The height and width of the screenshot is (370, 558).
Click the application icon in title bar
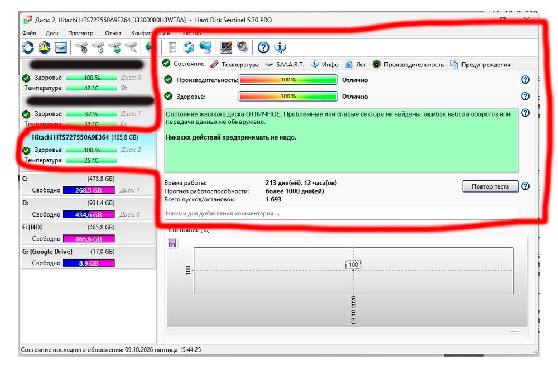[28, 20]
